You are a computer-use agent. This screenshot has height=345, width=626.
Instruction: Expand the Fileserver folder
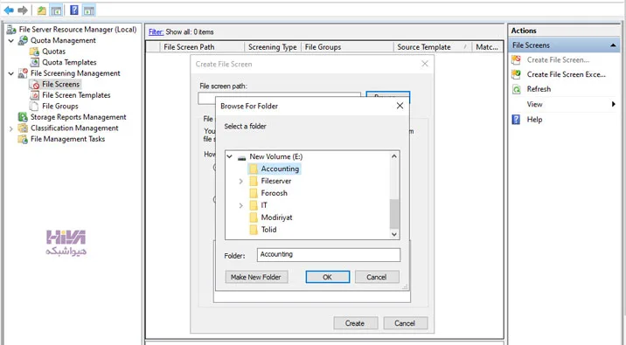240,181
